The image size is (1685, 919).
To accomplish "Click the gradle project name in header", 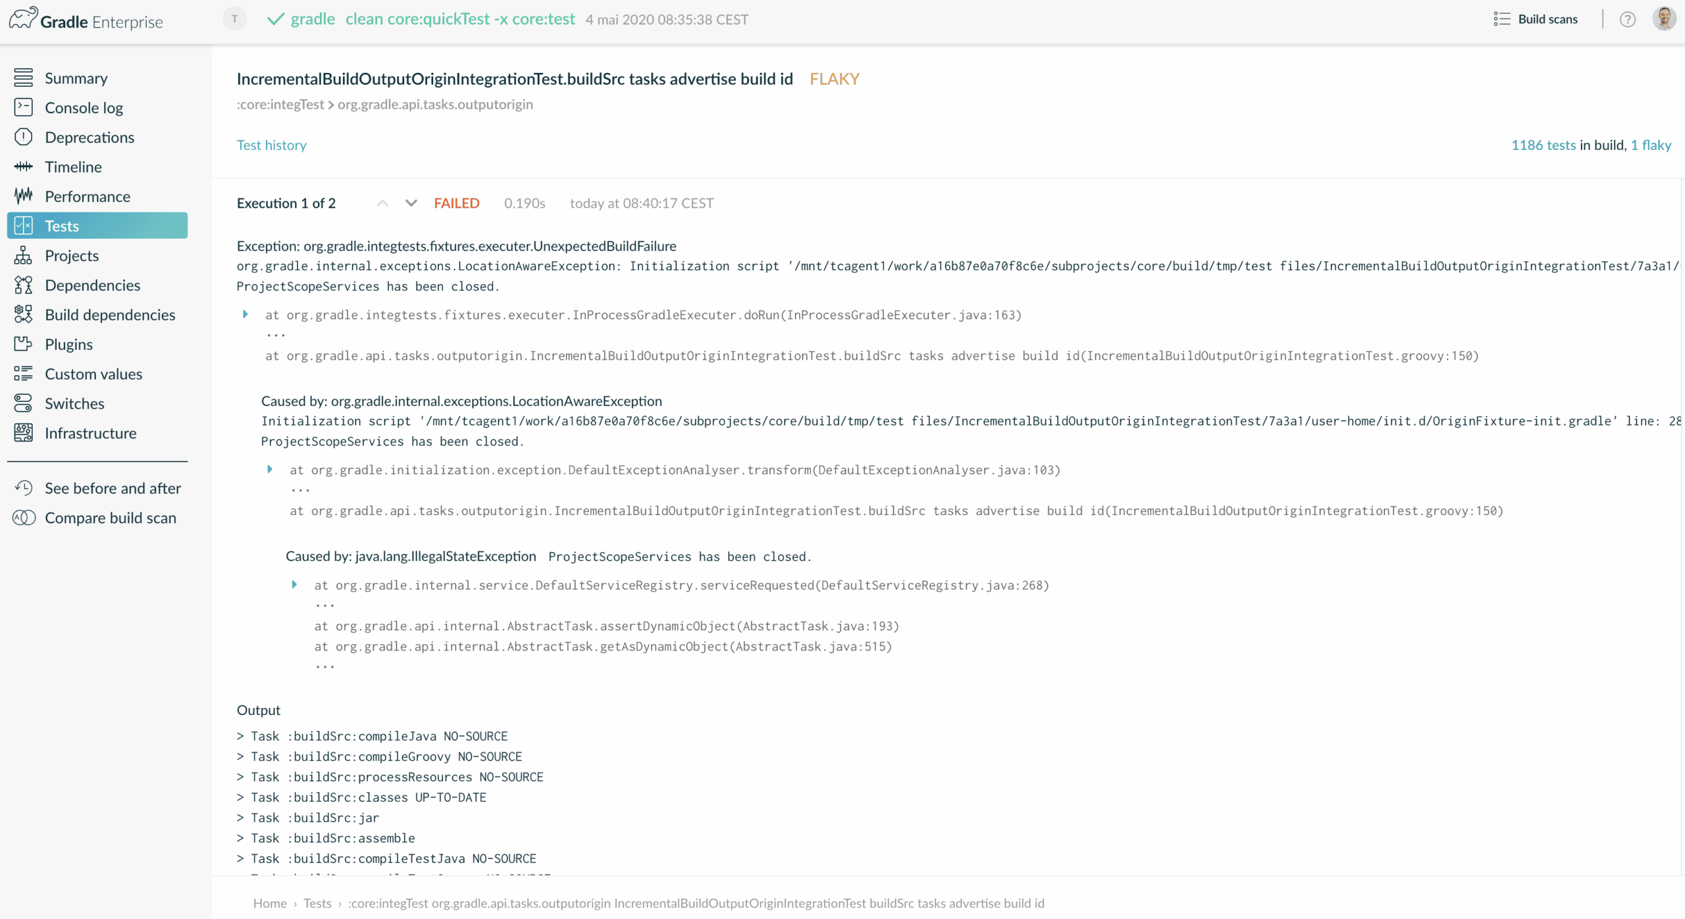I will pyautogui.click(x=313, y=19).
